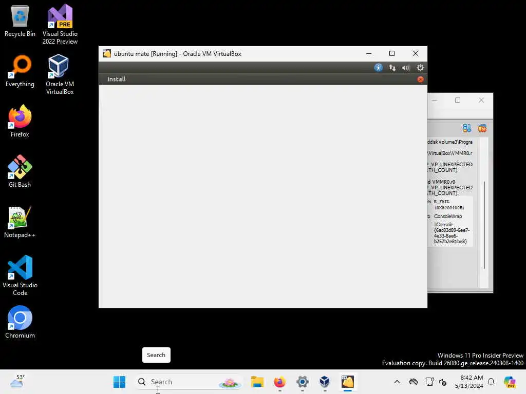Select the Firefox desktop shortcut
This screenshot has width=526, height=394.
[x=20, y=121]
